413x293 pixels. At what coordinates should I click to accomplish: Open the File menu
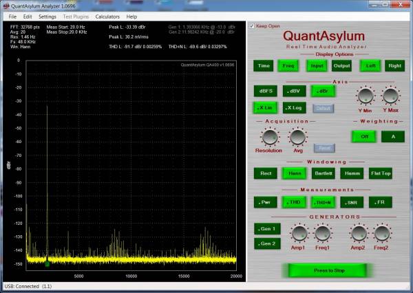[12, 17]
